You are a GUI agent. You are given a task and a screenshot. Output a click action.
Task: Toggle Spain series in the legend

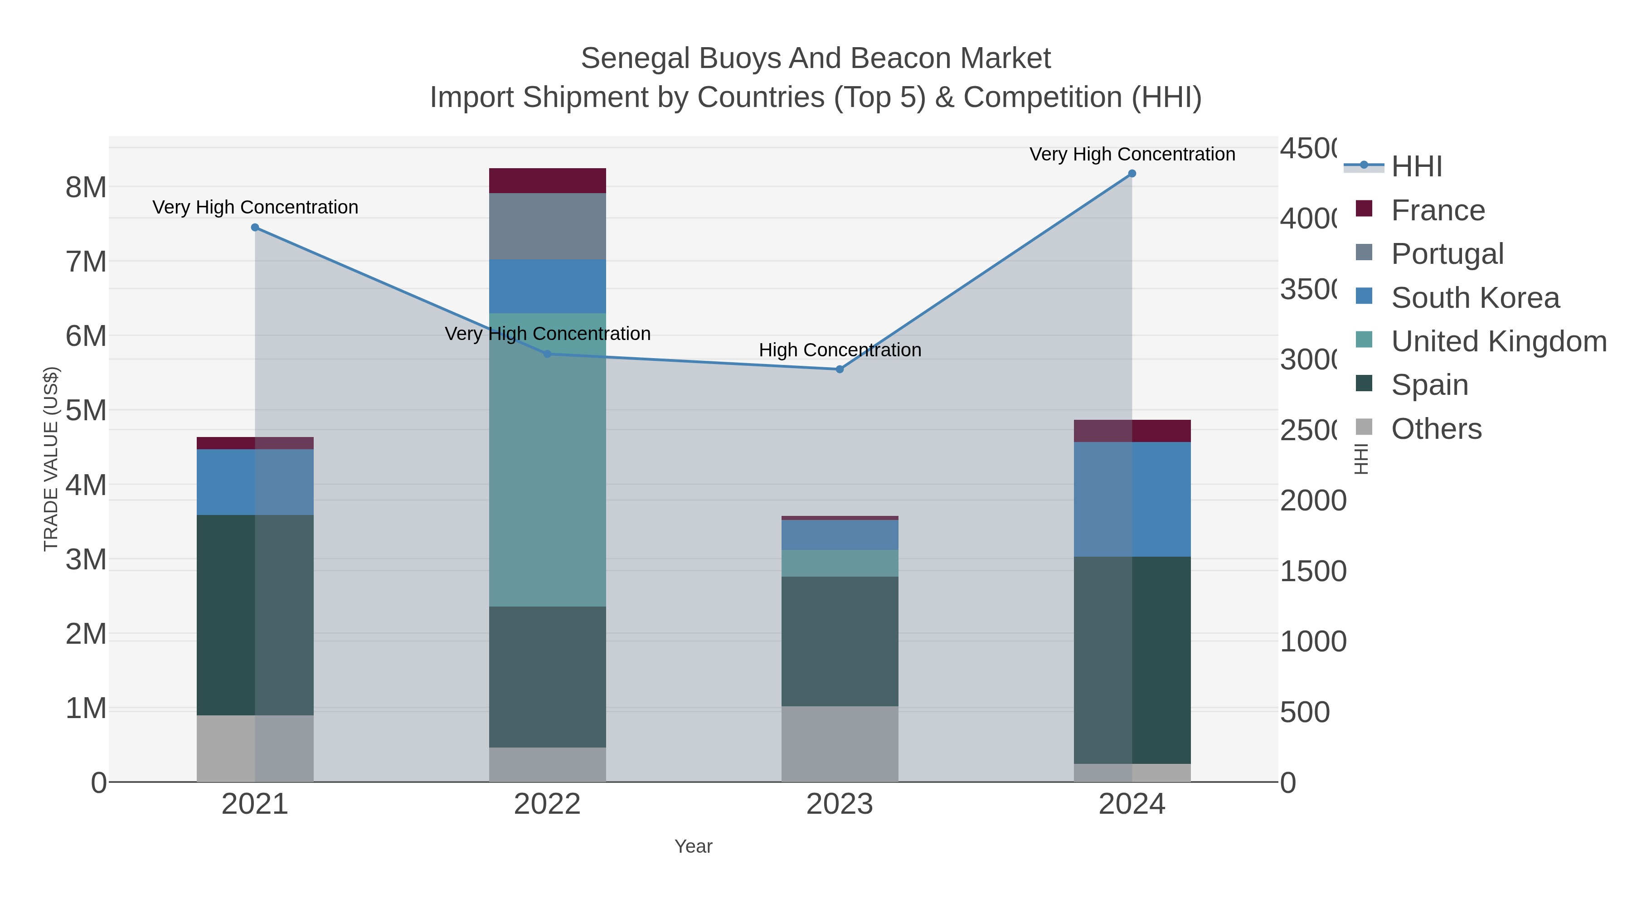(1412, 385)
